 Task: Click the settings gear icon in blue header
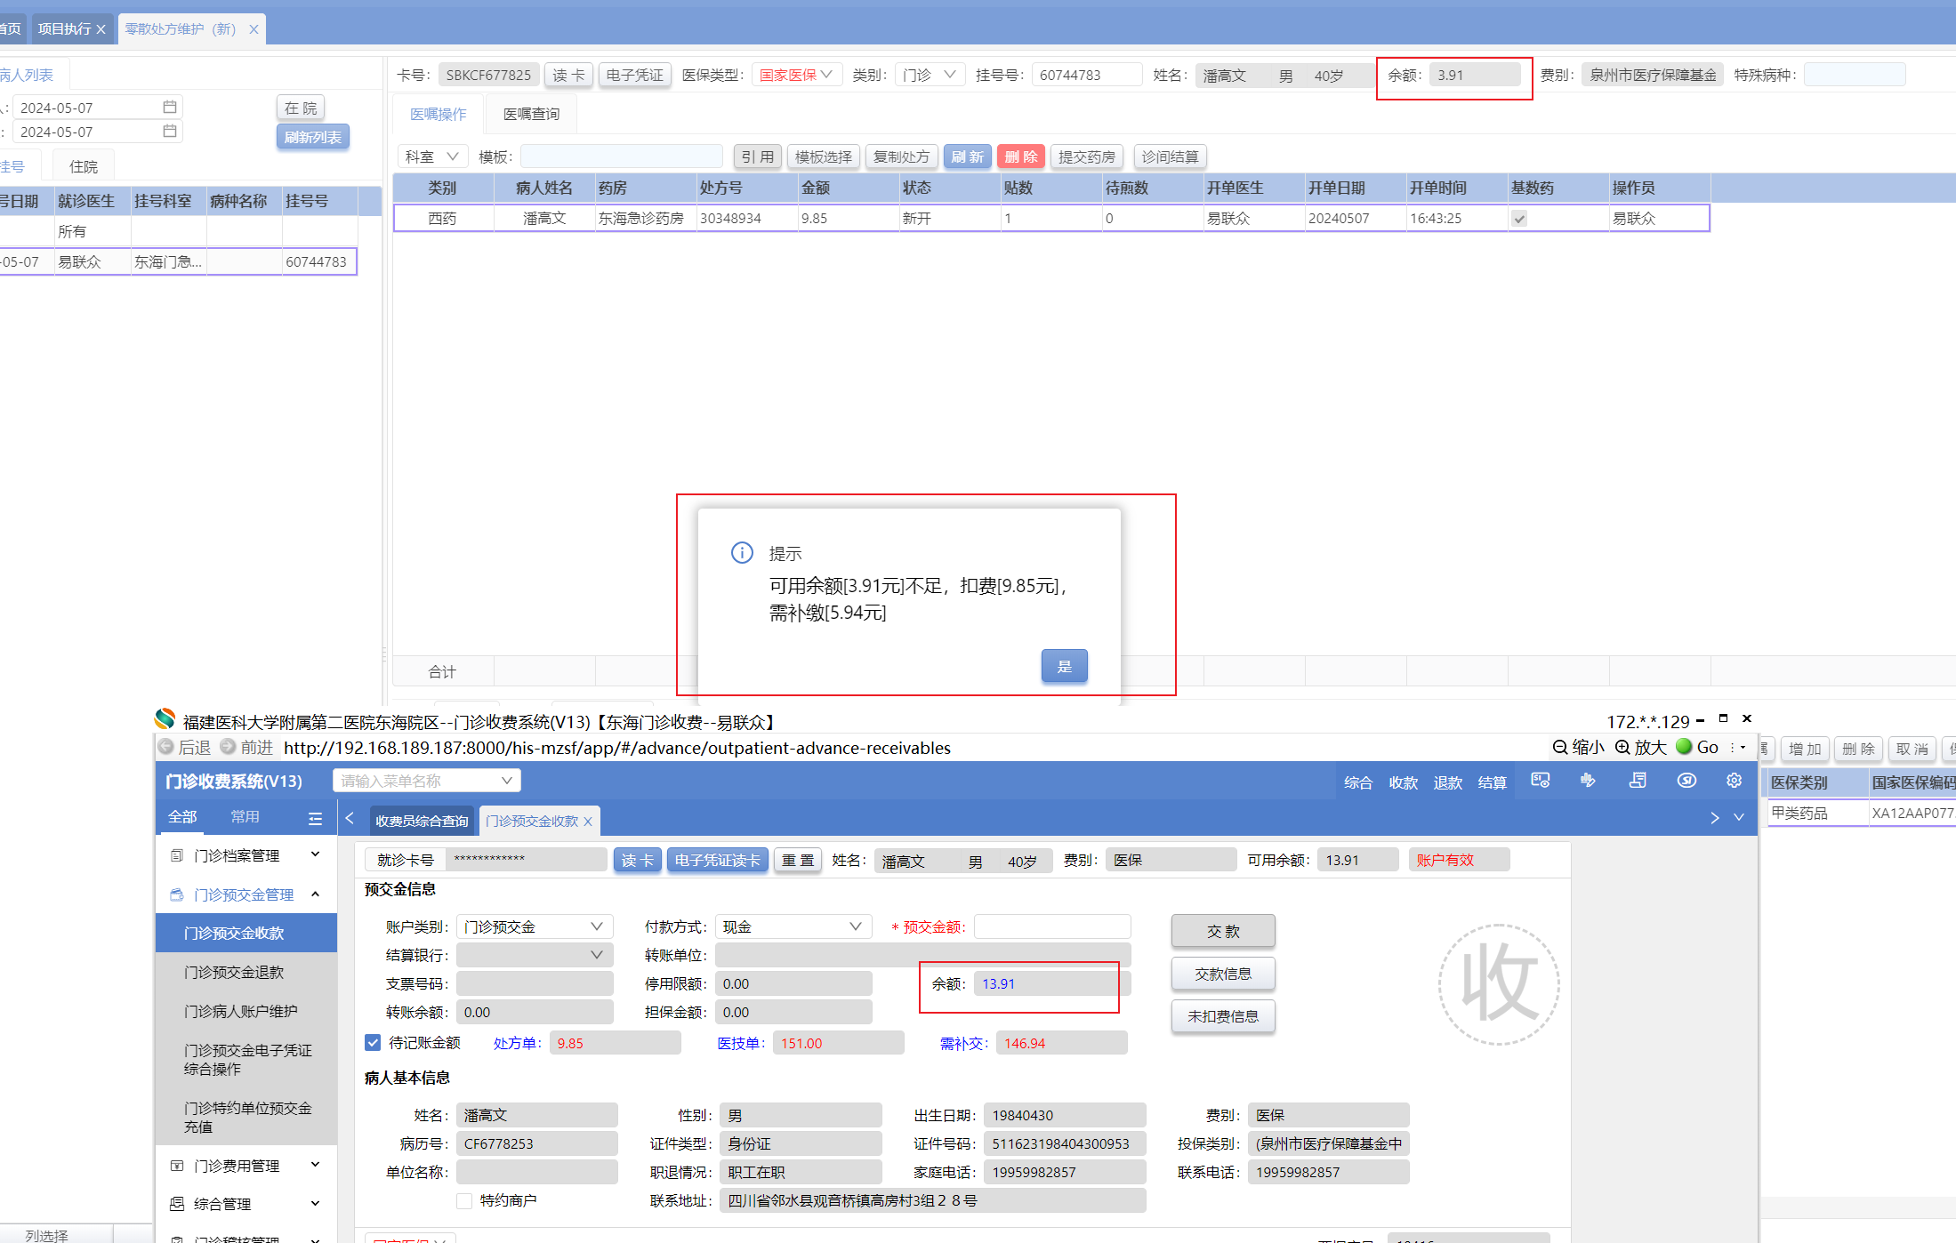tap(1734, 781)
